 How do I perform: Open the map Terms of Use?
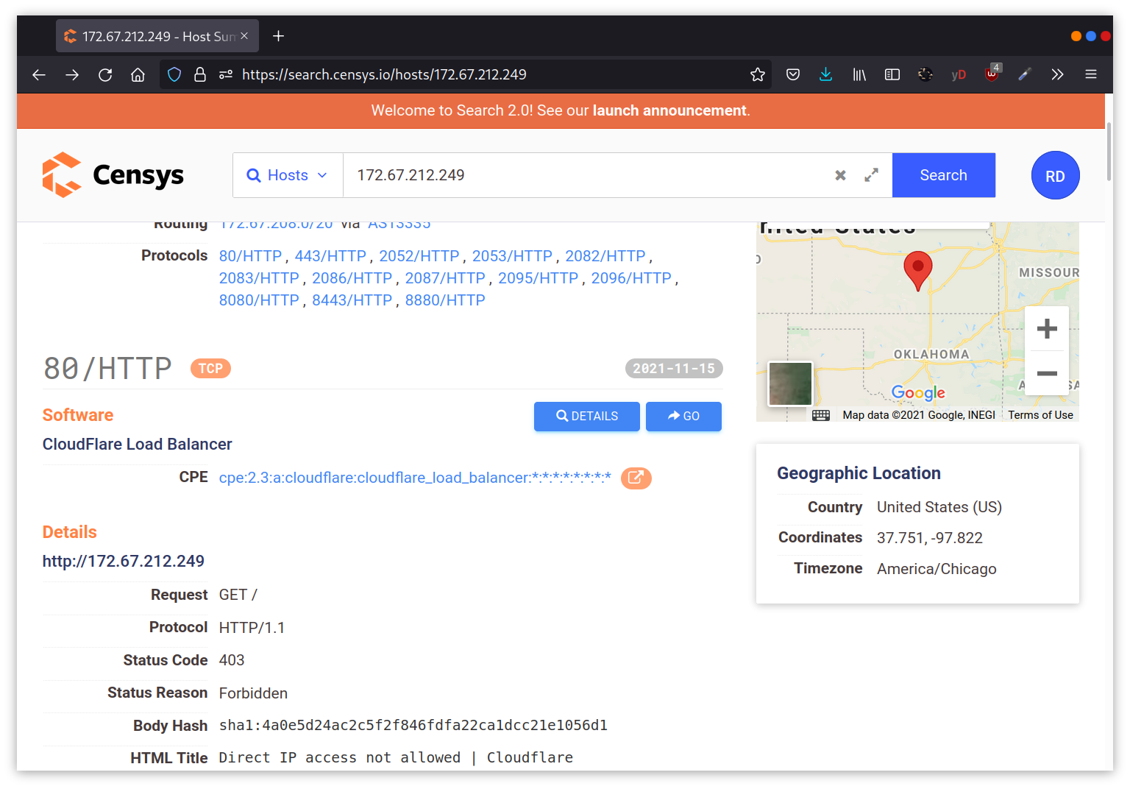(x=1040, y=415)
